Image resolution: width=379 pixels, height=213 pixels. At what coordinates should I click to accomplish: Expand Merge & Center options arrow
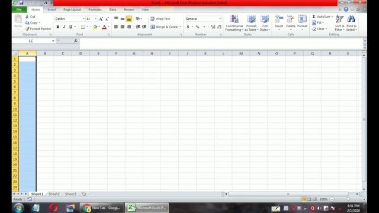point(181,27)
